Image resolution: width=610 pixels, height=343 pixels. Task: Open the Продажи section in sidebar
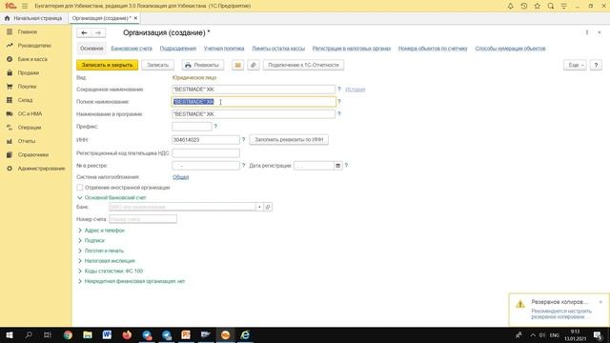tap(28, 72)
